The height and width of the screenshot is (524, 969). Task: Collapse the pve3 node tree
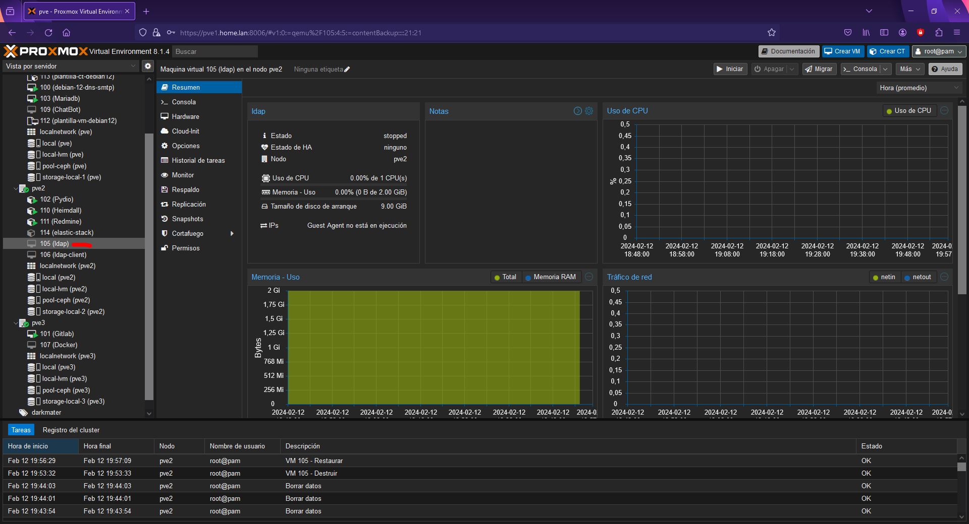[16, 323]
